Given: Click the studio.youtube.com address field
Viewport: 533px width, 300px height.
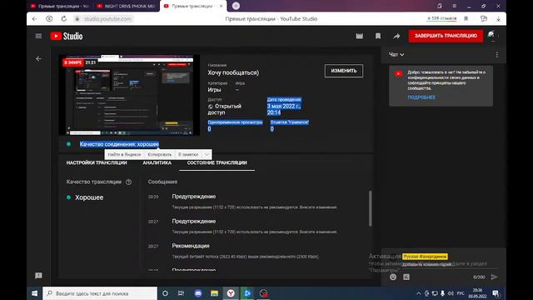Looking at the screenshot, I should 107,18.
